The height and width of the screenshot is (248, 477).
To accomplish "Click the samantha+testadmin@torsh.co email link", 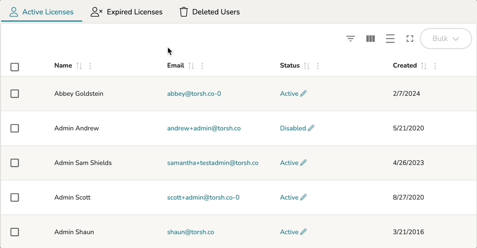I will click(x=212, y=163).
